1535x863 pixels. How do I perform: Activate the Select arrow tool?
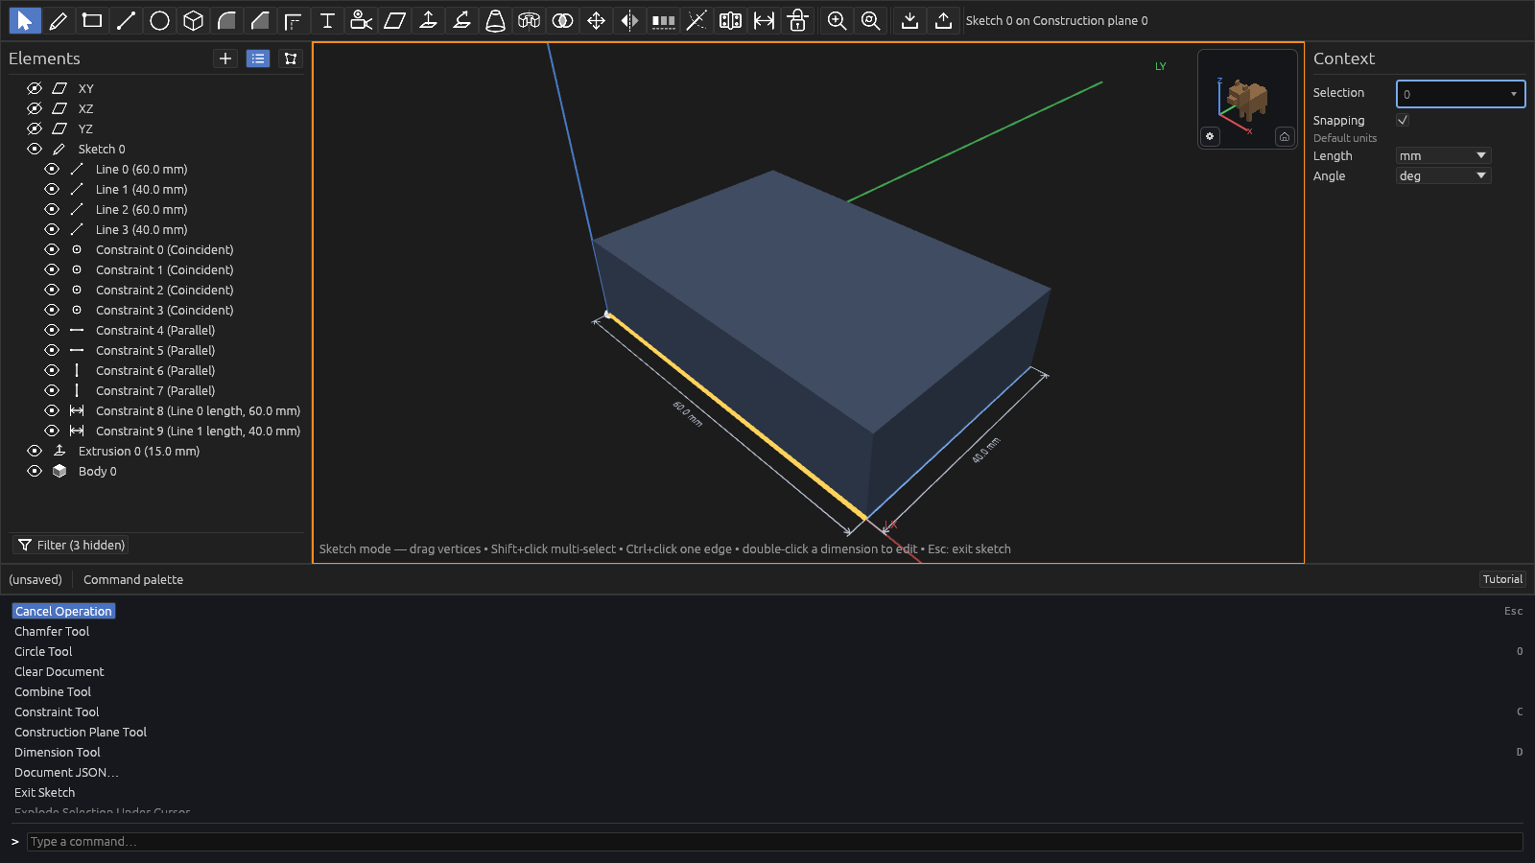(x=24, y=20)
